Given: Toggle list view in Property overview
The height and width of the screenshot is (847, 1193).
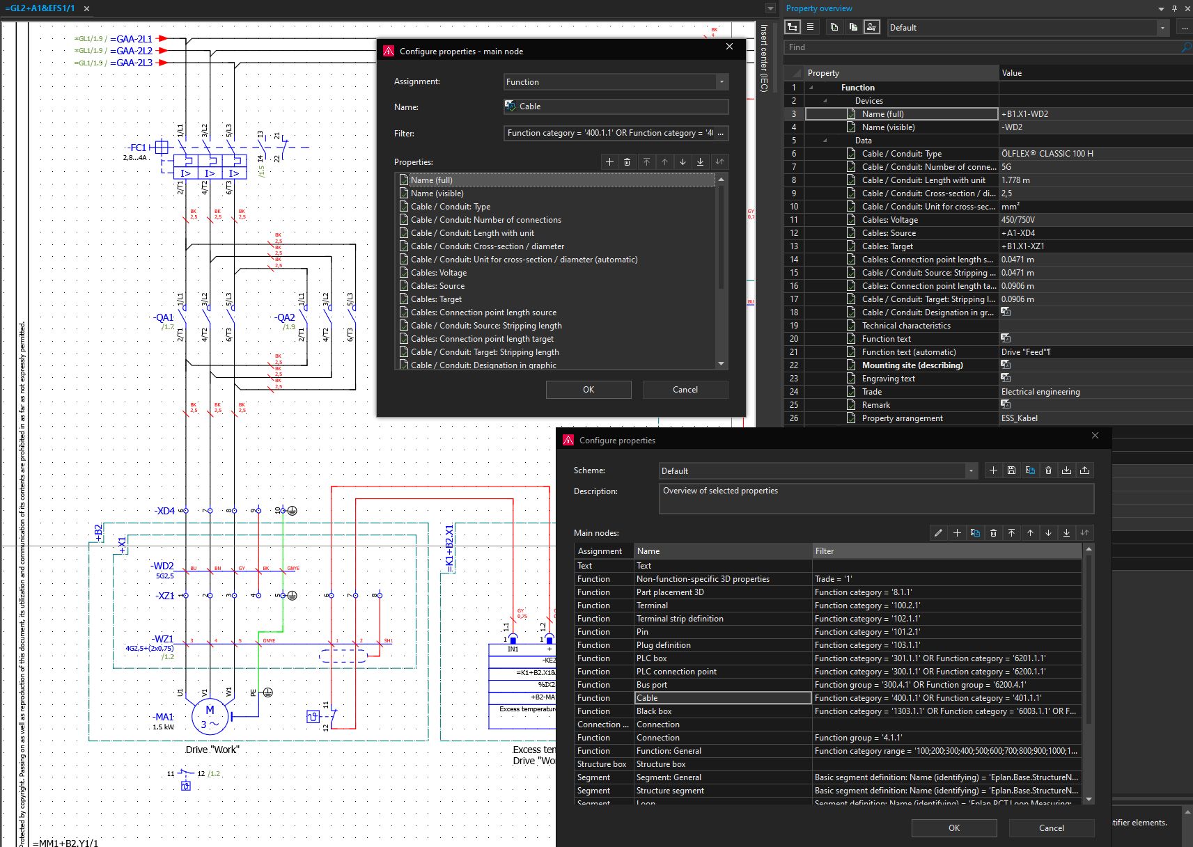Looking at the screenshot, I should pyautogui.click(x=810, y=27).
